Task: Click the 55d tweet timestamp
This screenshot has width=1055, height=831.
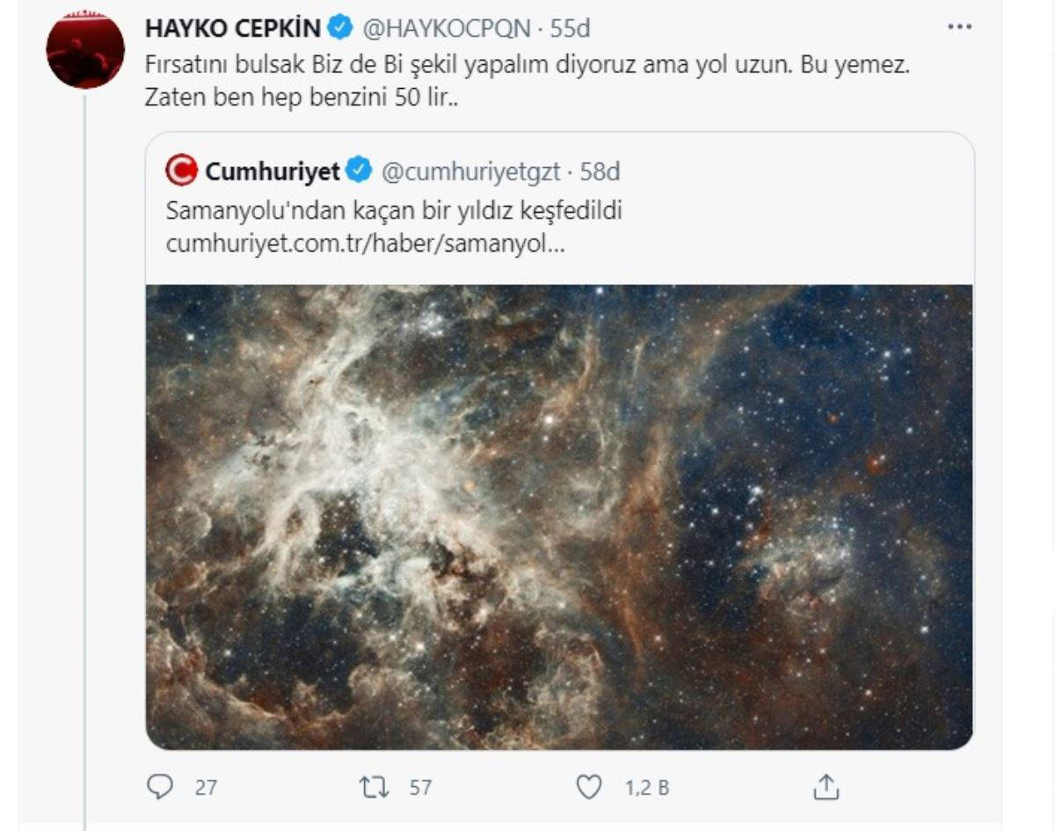Action: [570, 28]
